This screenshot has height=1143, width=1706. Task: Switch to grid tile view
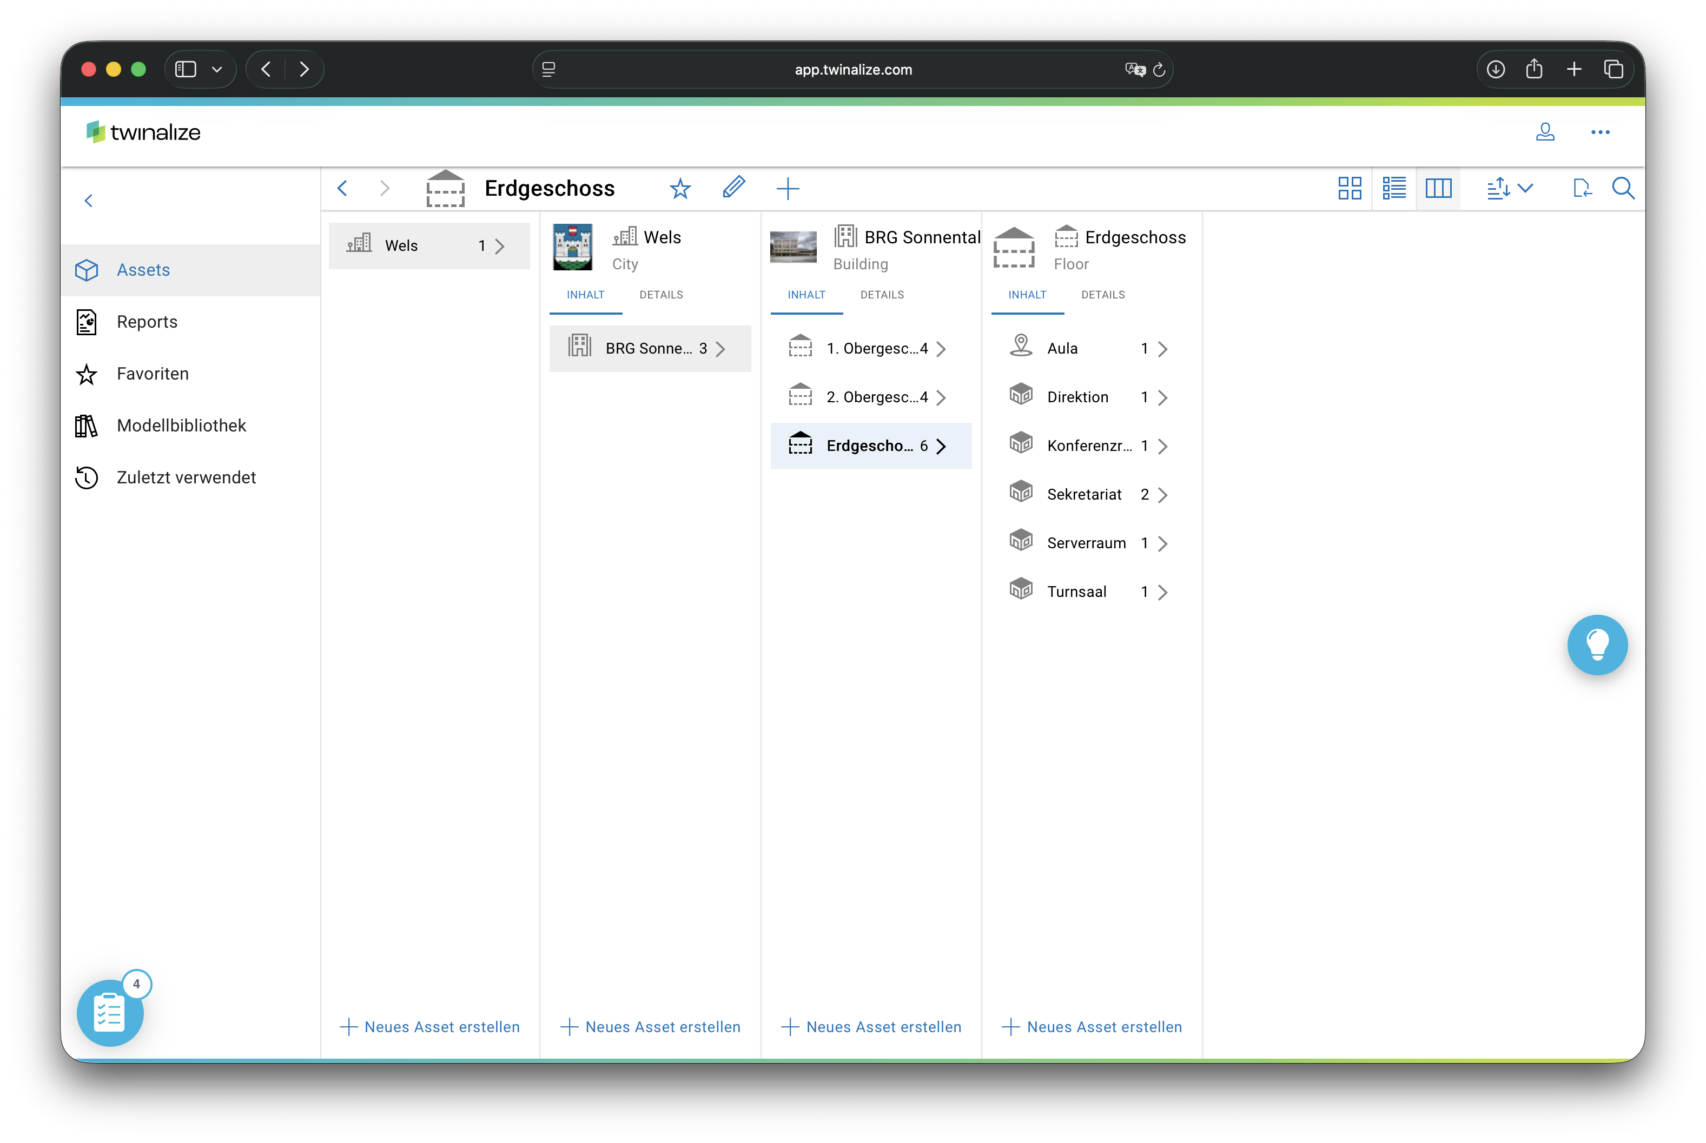coord(1350,189)
